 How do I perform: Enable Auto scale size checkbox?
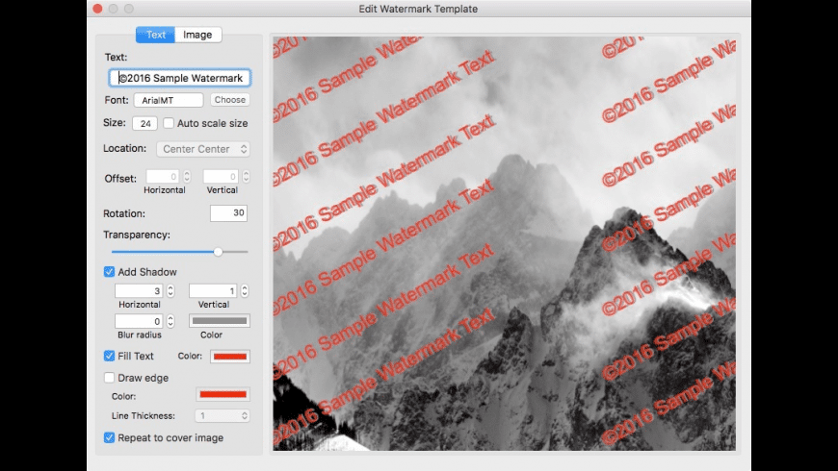pyautogui.click(x=169, y=123)
